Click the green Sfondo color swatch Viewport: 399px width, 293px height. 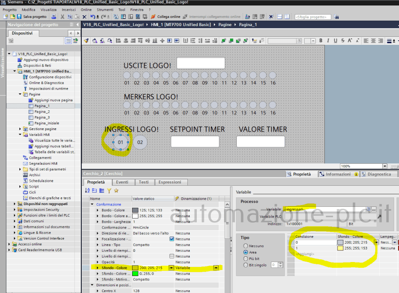pos(135,274)
